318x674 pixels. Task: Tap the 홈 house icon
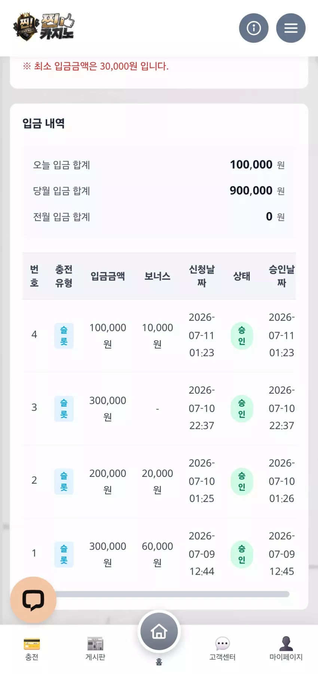click(x=159, y=632)
